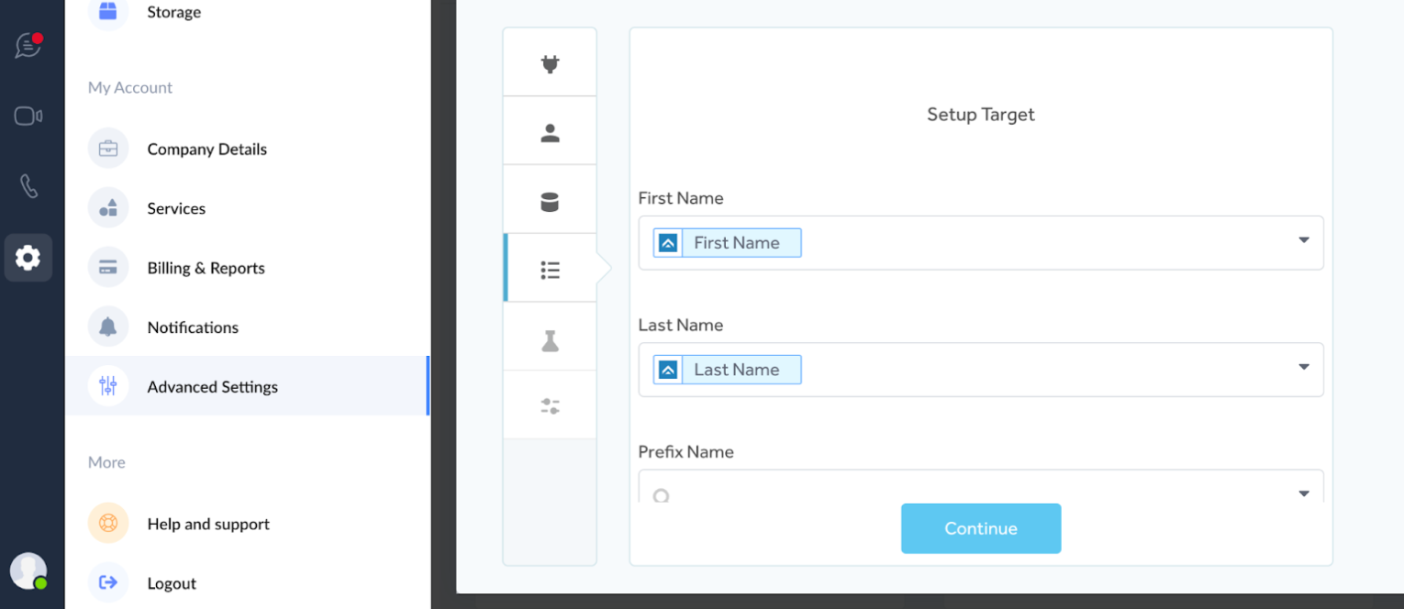This screenshot has width=1404, height=609.
Task: Go to Billing & Reports
Action: (206, 267)
